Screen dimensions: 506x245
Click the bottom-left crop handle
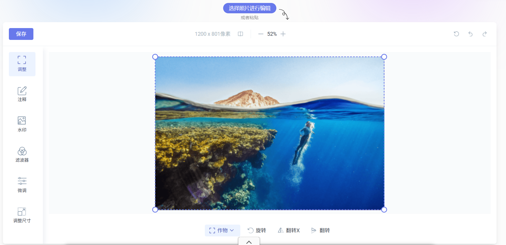click(x=155, y=210)
